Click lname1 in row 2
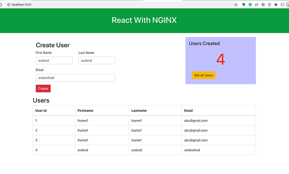 (136, 130)
